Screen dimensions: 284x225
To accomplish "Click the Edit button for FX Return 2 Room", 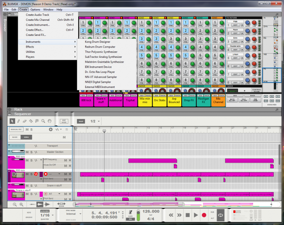I will tap(235, 33).
